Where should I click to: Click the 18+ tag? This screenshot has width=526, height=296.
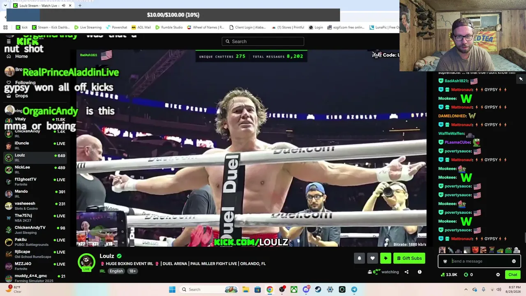132,271
